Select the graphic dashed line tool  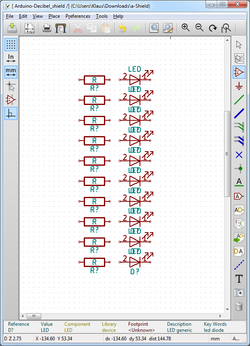[239, 265]
